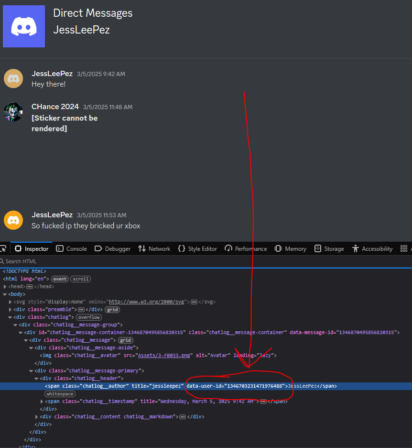Select the highlighted chatlog__author span row
Viewport: 412px width, 448px height.
point(206,386)
